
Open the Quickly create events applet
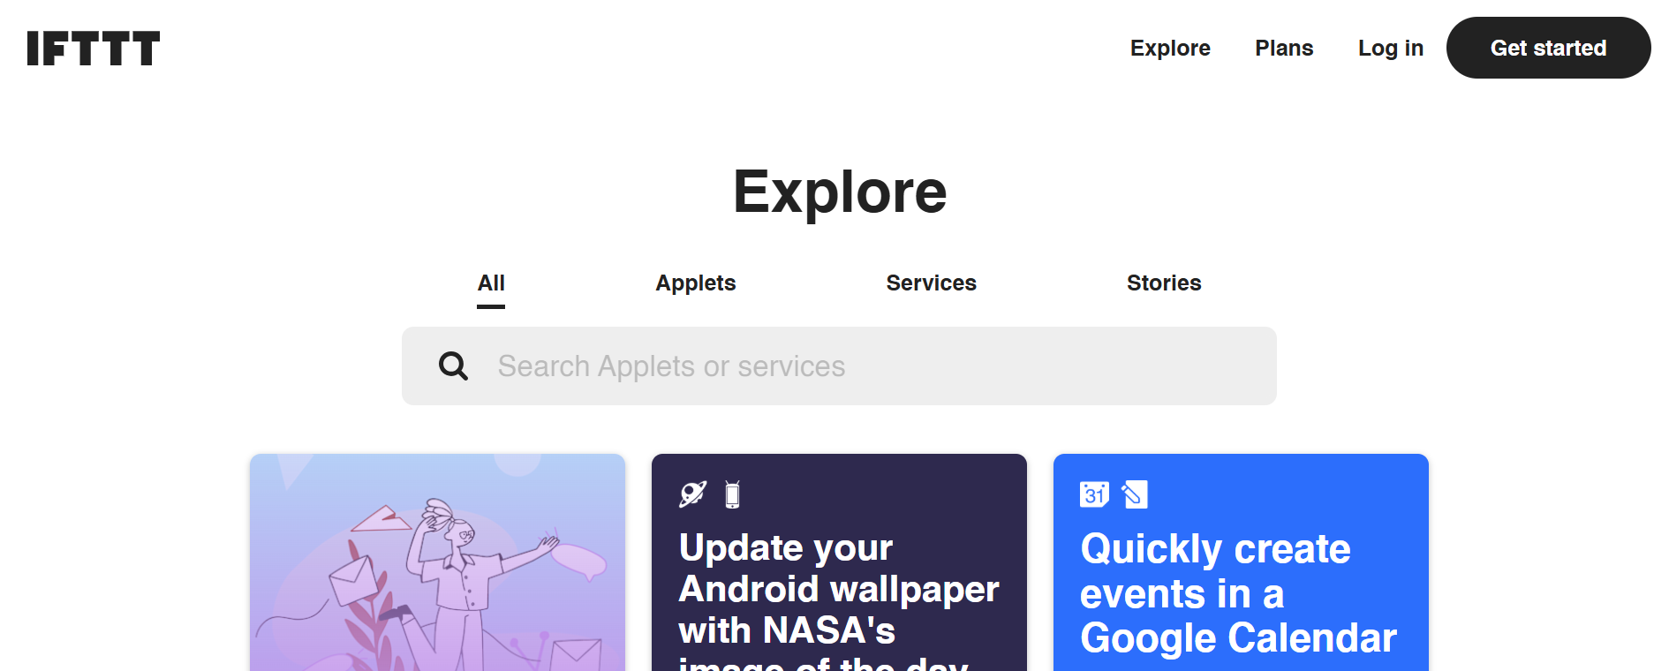click(1239, 593)
